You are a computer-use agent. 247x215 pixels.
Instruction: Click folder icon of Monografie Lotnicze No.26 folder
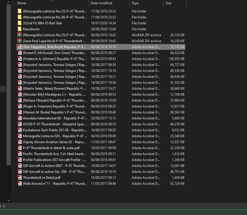tap(20, 17)
